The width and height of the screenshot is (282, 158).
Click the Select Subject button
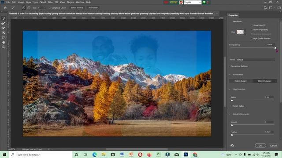(x=77, y=8)
